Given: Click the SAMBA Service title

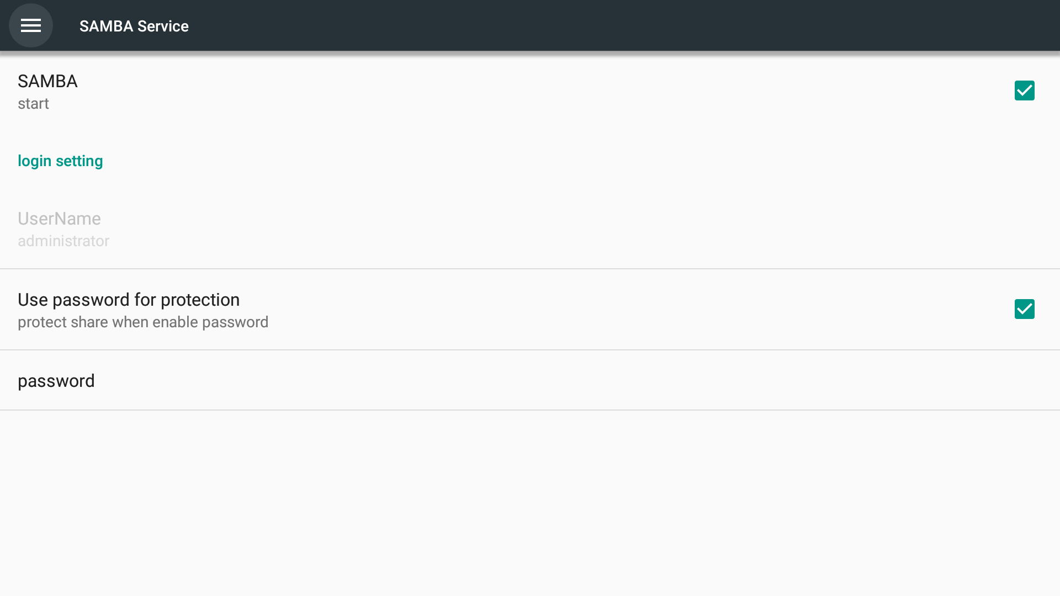Looking at the screenshot, I should 134,26.
